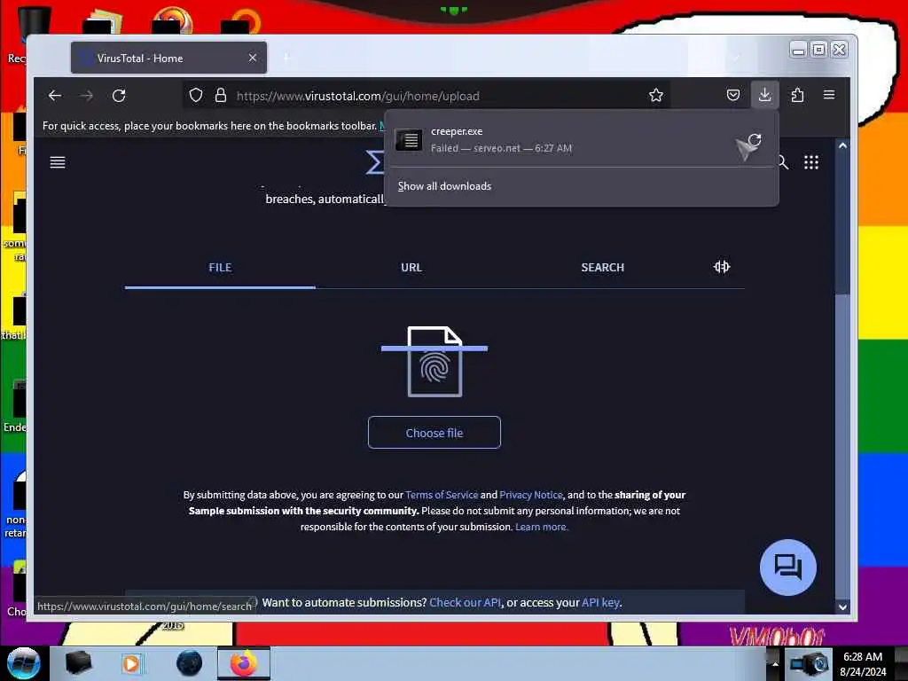Click the site security padlock icon
Viewport: 908px width, 681px height.
pyautogui.click(x=221, y=95)
